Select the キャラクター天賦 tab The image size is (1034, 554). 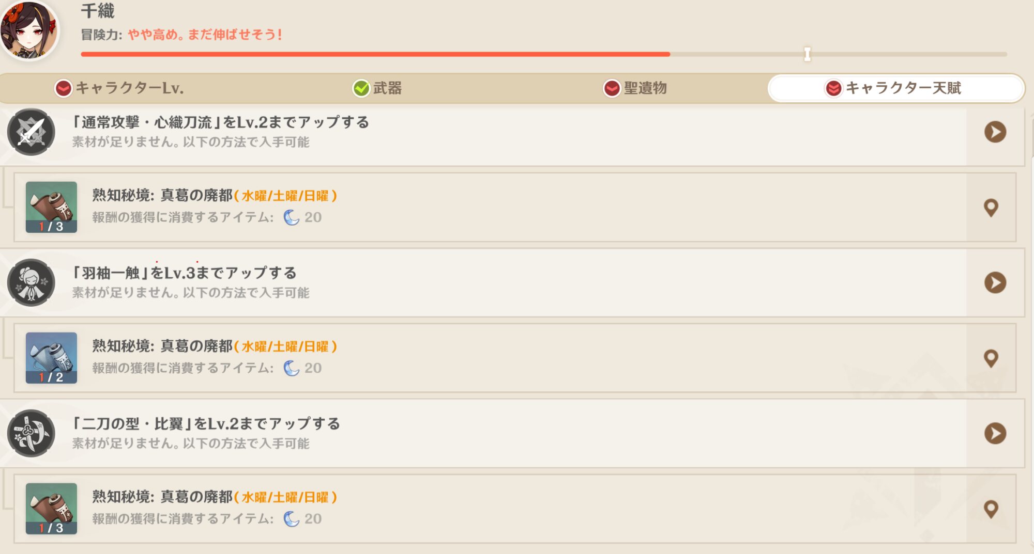(x=896, y=88)
